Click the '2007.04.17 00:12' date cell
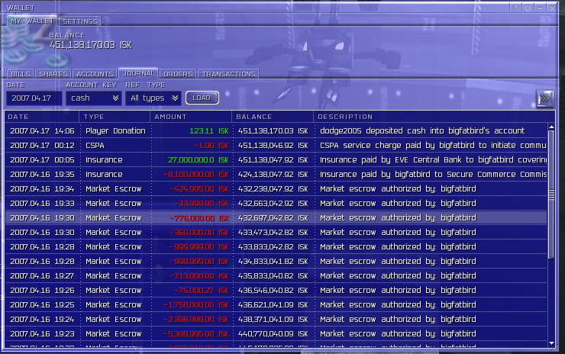The image size is (565, 354). pos(42,146)
